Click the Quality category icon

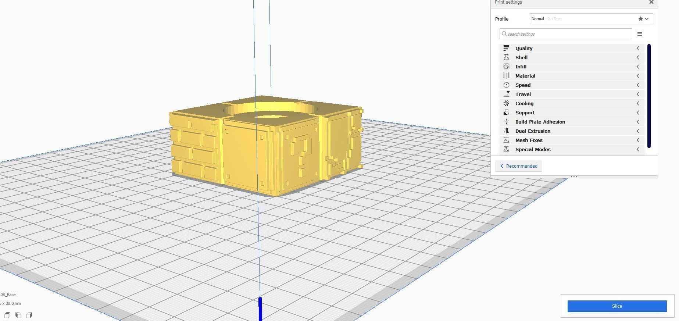[506, 48]
